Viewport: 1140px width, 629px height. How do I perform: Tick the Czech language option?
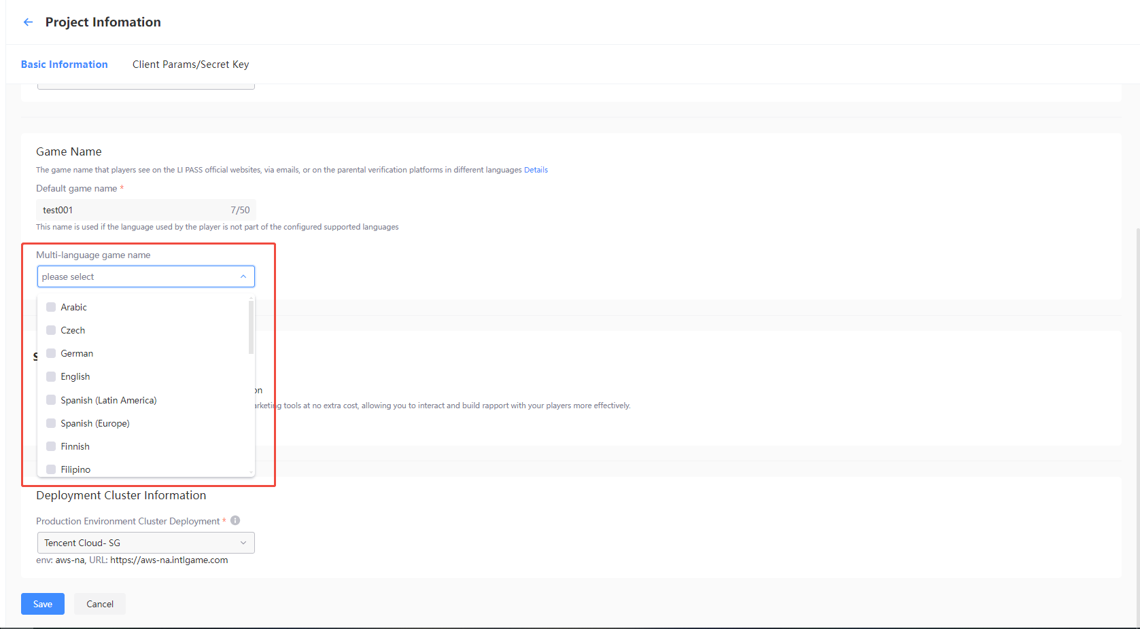[51, 330]
